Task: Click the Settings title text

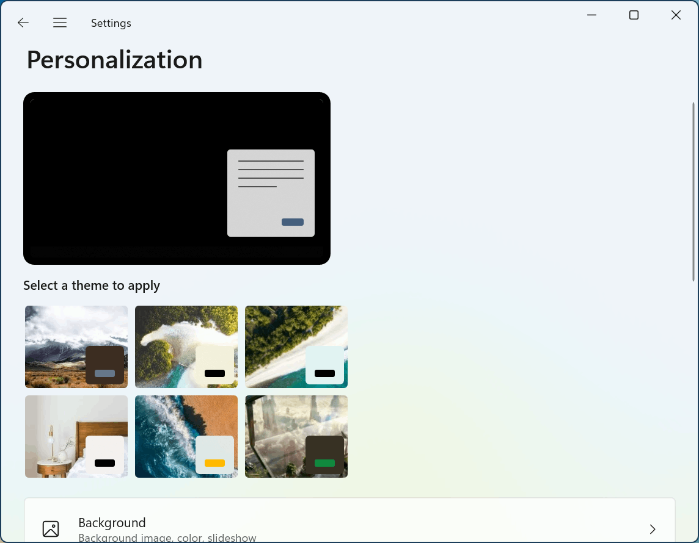Action: point(111,23)
